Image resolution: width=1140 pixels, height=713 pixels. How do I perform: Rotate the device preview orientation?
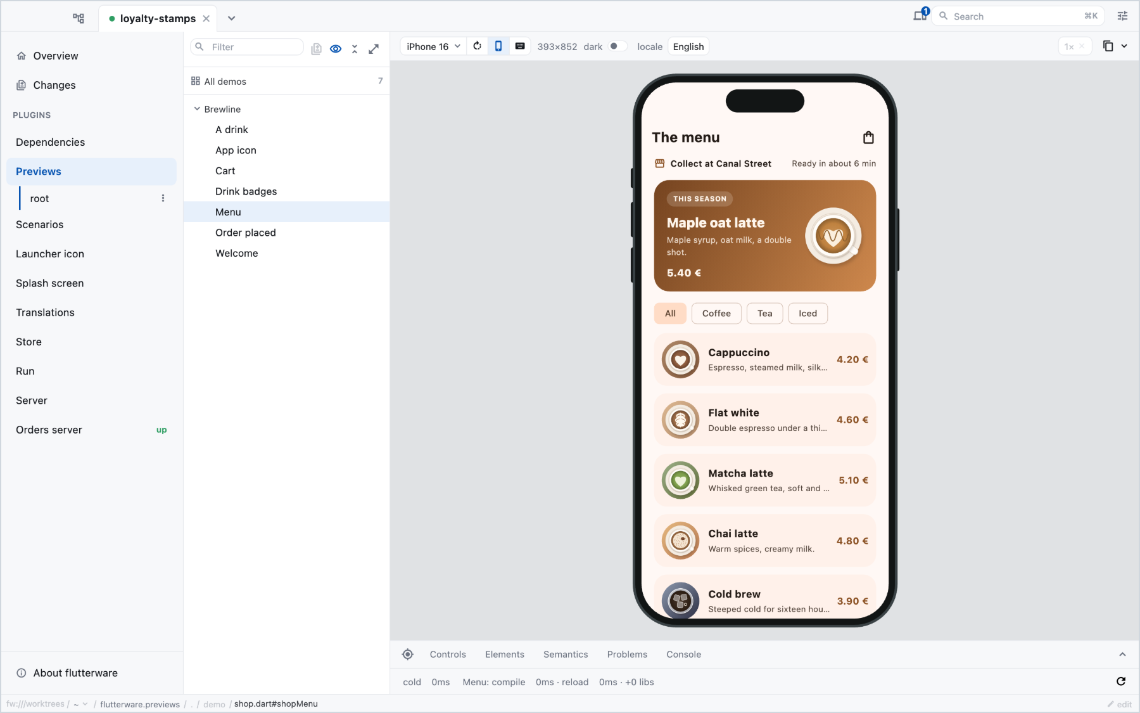click(x=478, y=46)
